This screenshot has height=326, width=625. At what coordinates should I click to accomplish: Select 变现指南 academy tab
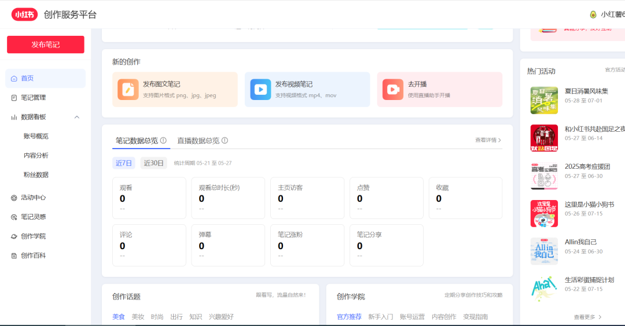click(x=476, y=317)
